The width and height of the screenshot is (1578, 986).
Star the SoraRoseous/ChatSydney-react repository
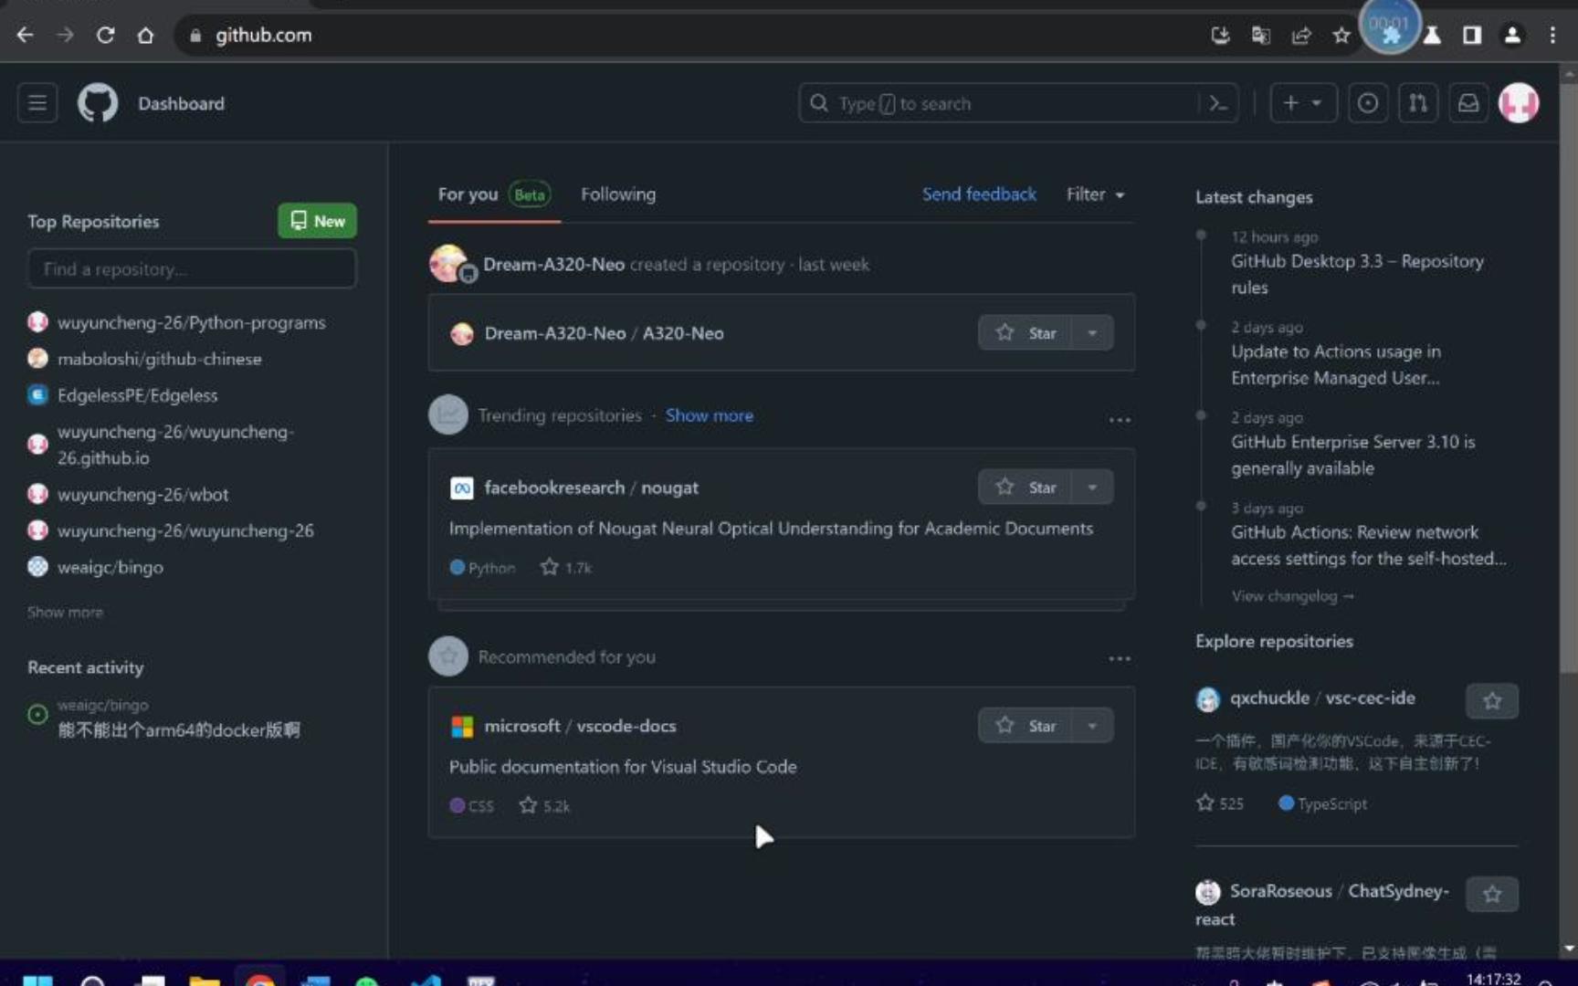click(1491, 894)
